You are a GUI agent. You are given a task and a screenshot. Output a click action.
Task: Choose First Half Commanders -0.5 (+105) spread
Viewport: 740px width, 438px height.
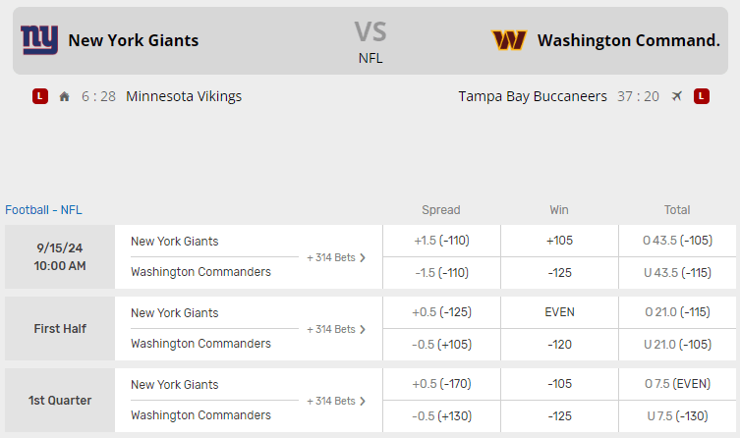[x=441, y=344]
